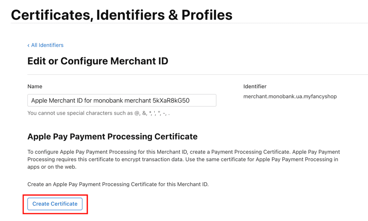Click the word "Profiles" in the page title
The image size is (368, 221).
207,15
